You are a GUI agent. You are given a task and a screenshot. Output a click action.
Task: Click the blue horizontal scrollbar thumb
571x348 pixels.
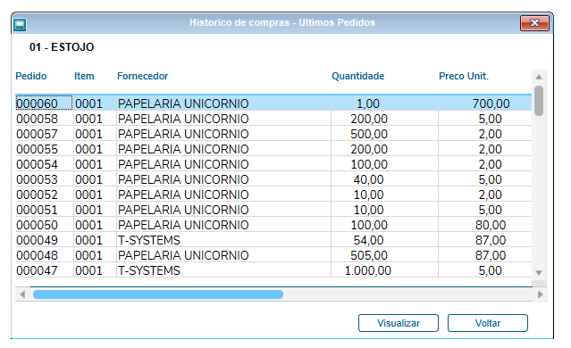[x=158, y=294]
